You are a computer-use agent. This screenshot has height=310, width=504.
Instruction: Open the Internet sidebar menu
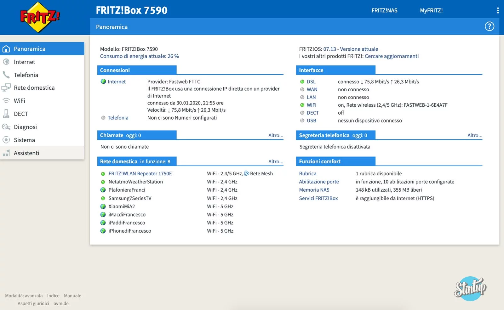click(24, 62)
